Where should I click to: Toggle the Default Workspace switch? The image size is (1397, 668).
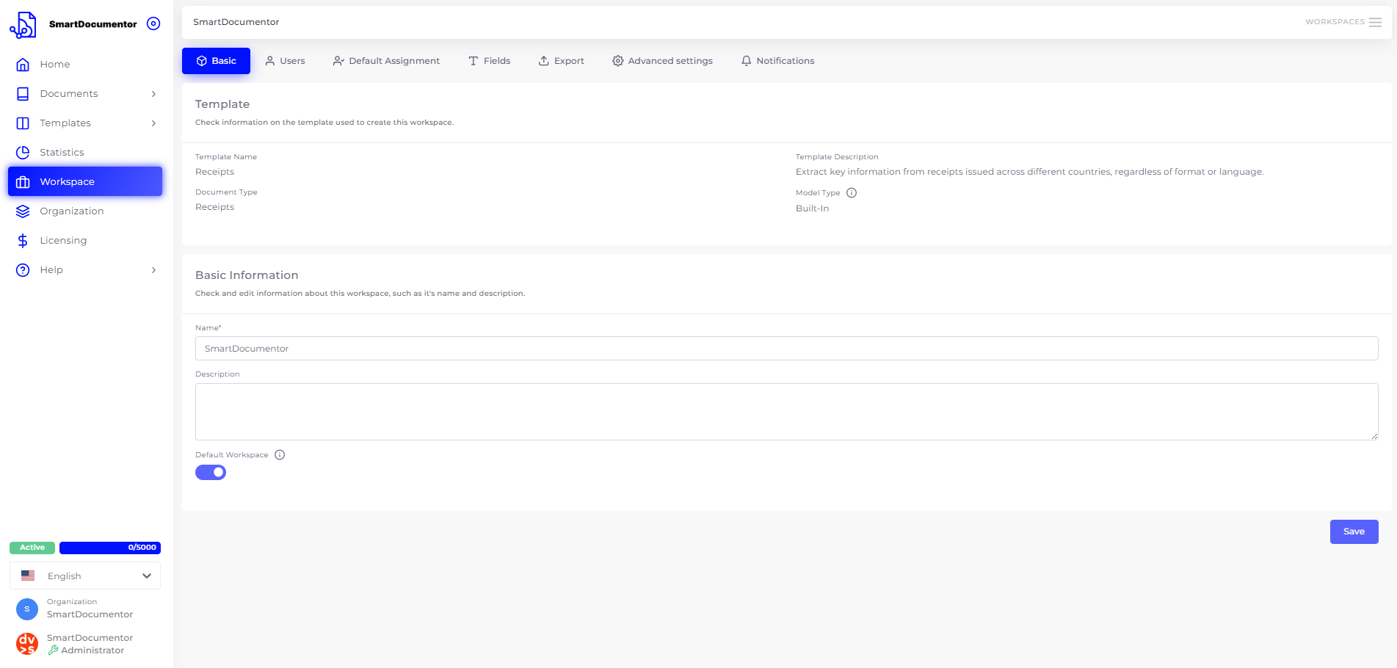(211, 473)
